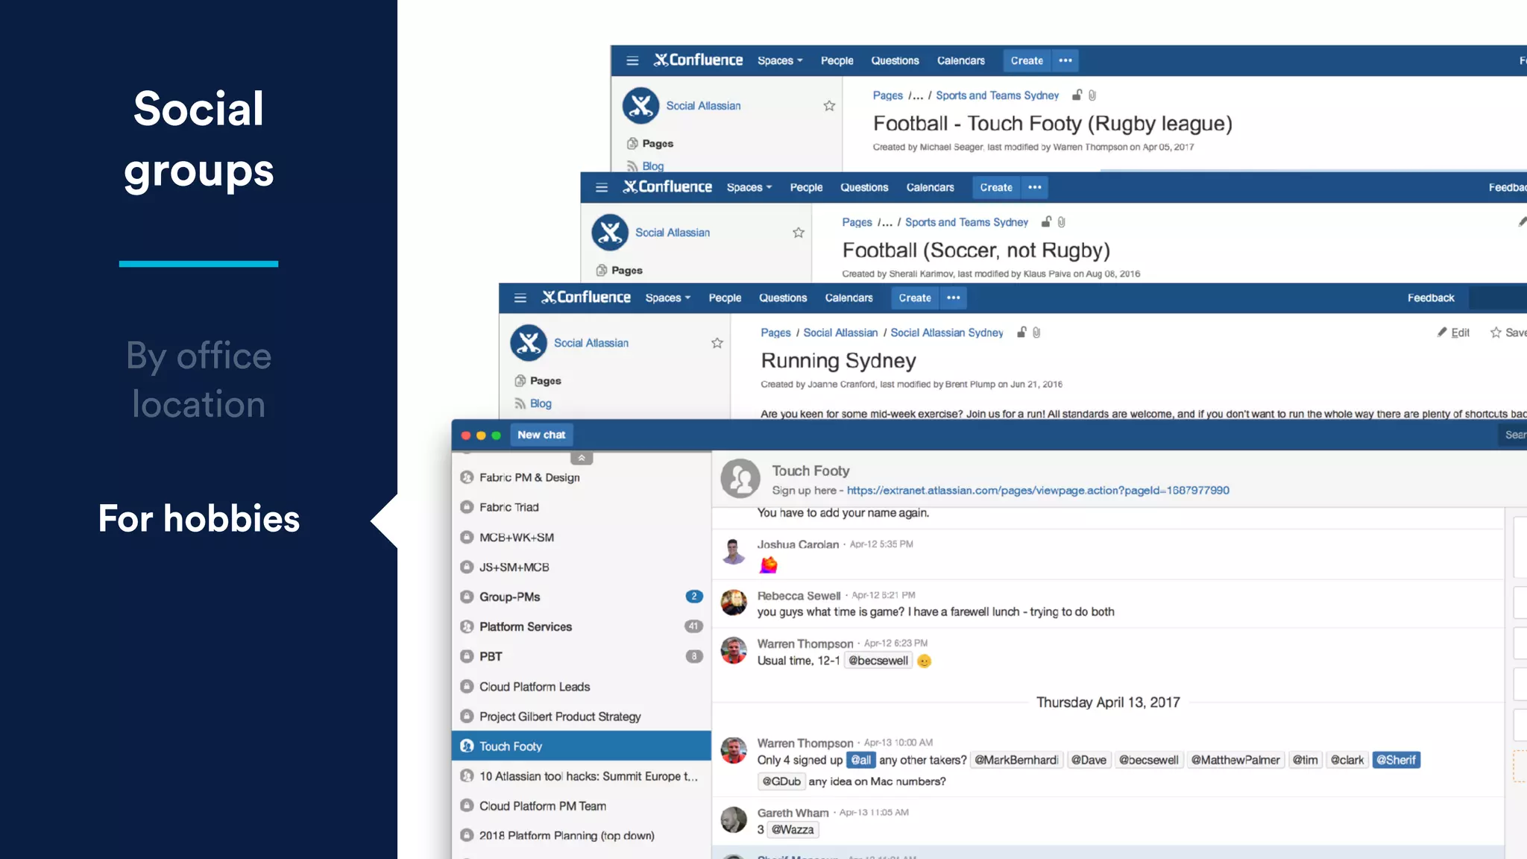Open the Blog RSS icon link in the Running Sydney sidebar
1527x859 pixels.
tap(520, 403)
